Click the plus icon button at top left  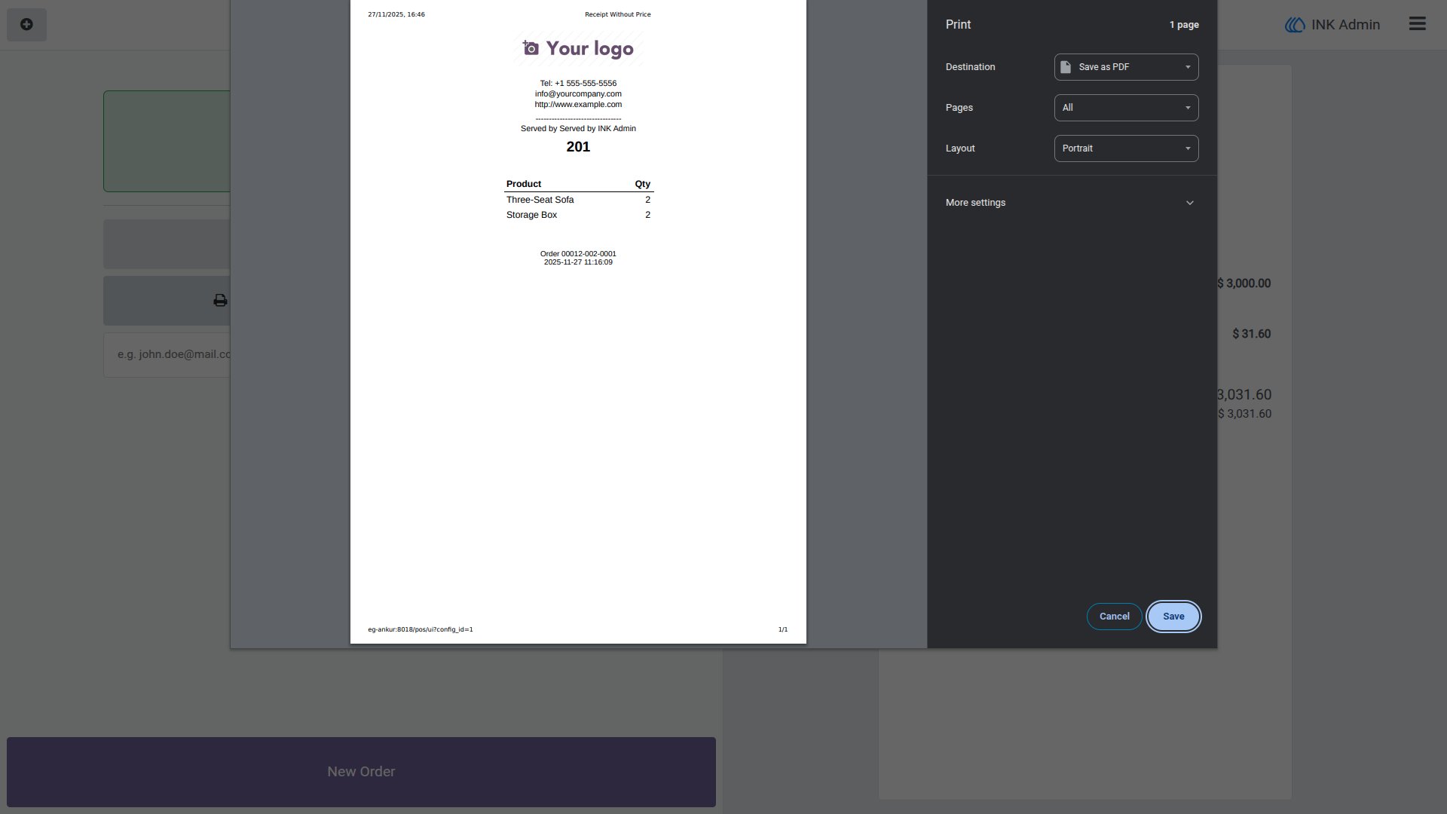pos(26,25)
